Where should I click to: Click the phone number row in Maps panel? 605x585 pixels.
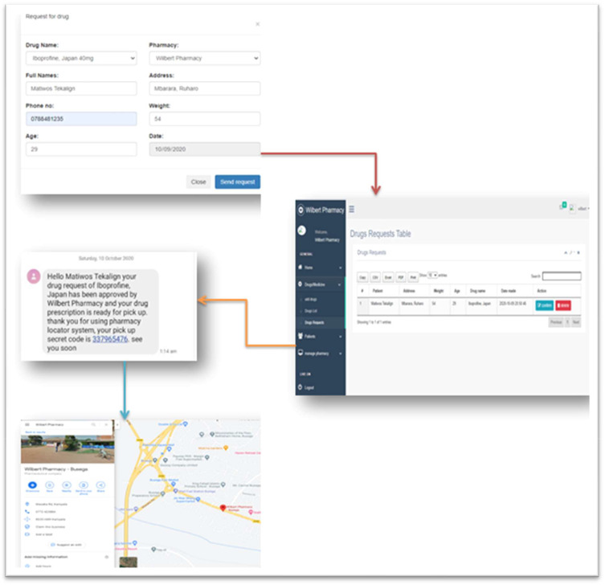67,512
